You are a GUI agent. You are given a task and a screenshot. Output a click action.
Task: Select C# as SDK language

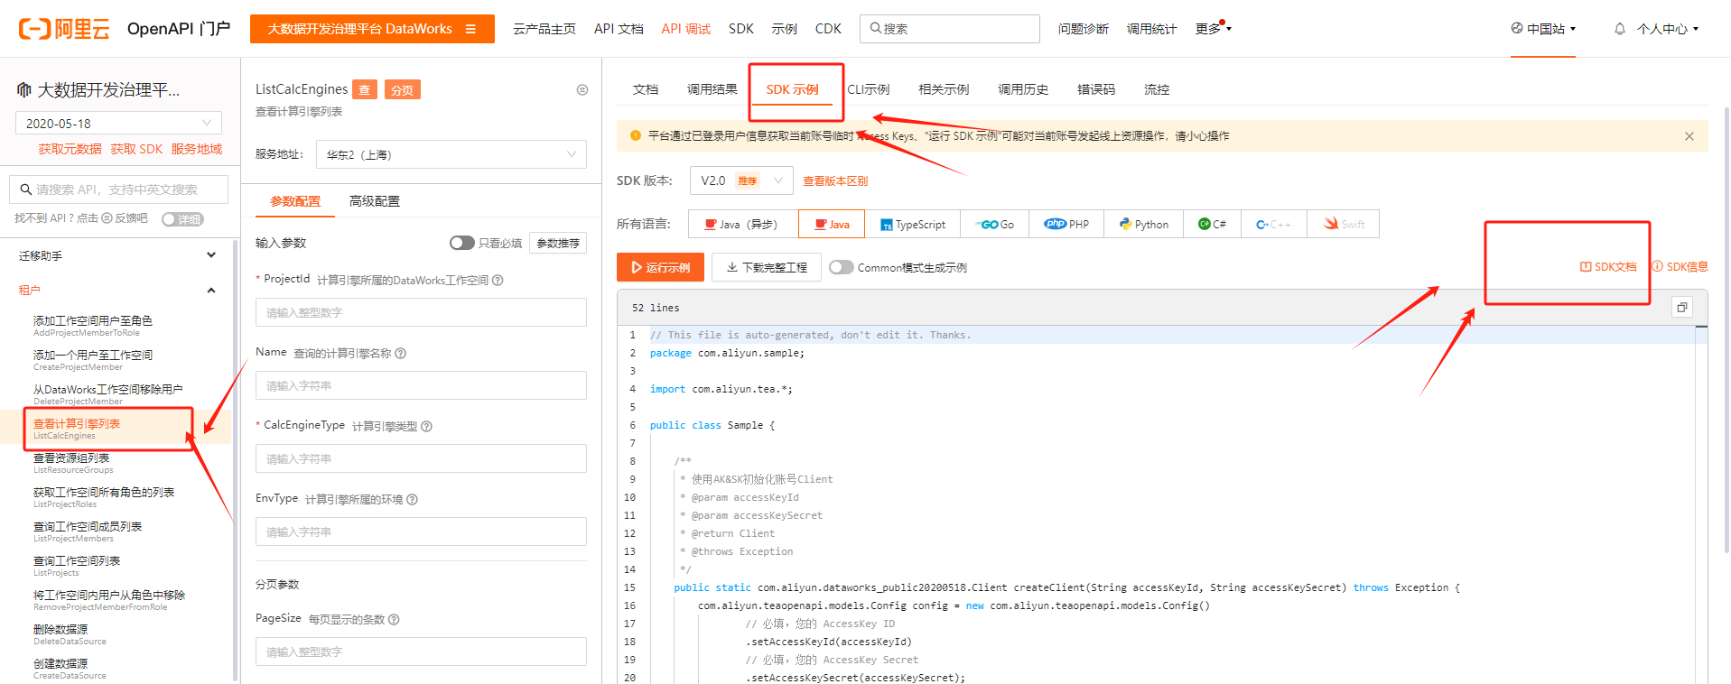1213,224
